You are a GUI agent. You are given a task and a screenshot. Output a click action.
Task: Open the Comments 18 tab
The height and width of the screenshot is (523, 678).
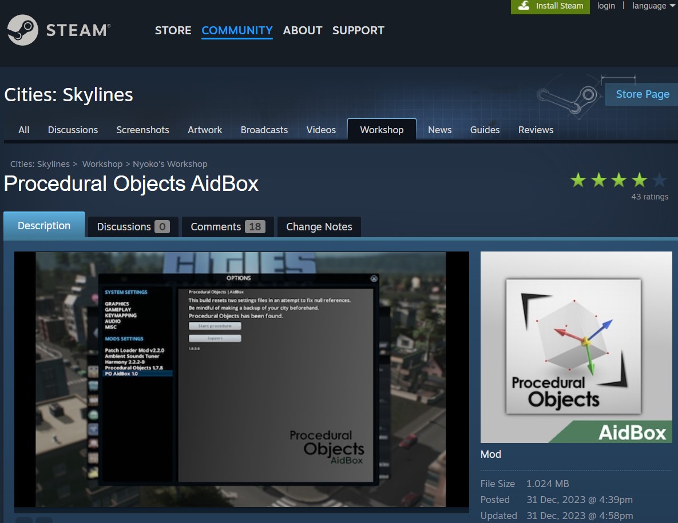[228, 227]
